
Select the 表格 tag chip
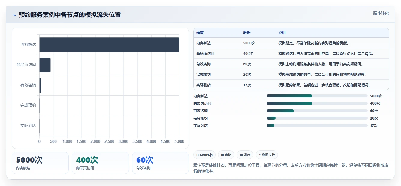[x=226, y=155]
